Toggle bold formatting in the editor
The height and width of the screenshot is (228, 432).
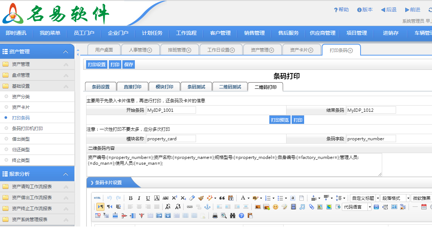click(130, 198)
